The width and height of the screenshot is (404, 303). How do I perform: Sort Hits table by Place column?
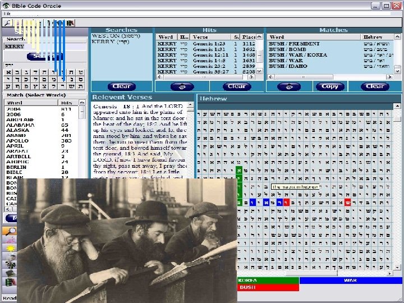249,37
